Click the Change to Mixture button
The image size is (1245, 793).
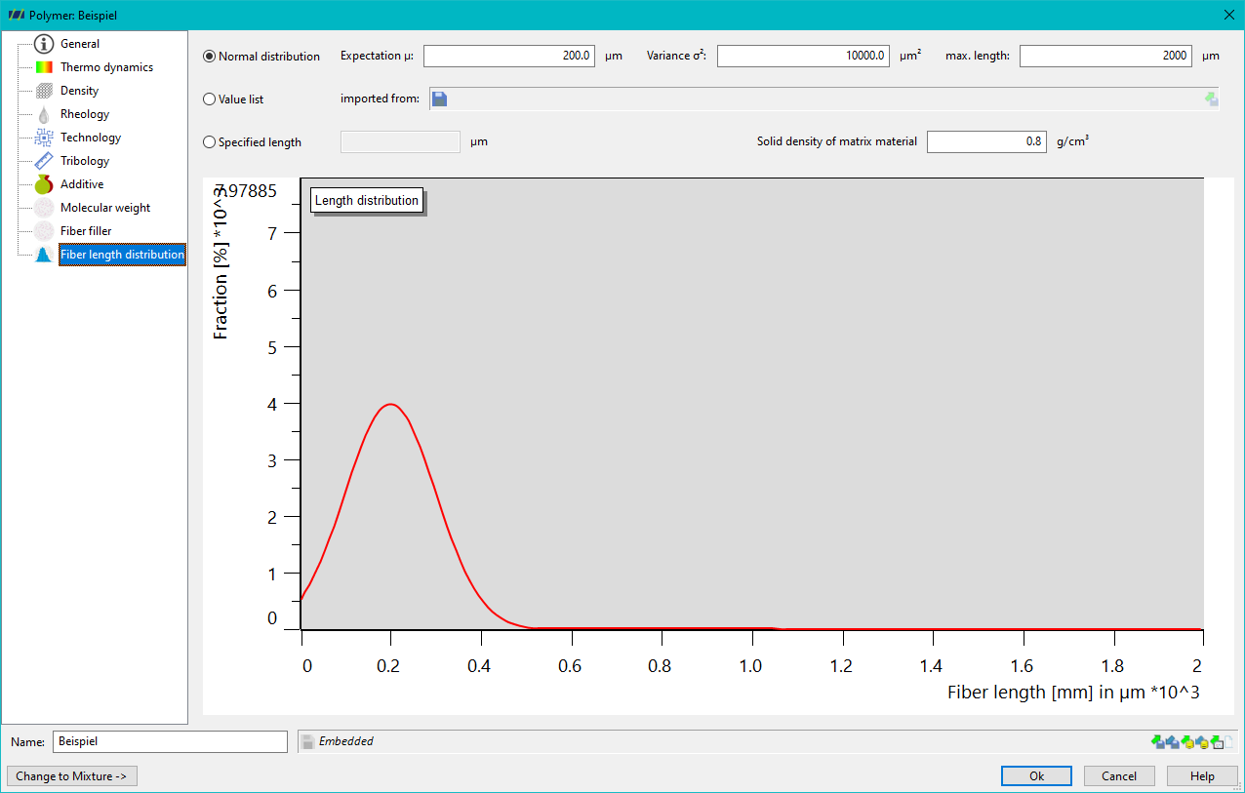[x=72, y=776]
